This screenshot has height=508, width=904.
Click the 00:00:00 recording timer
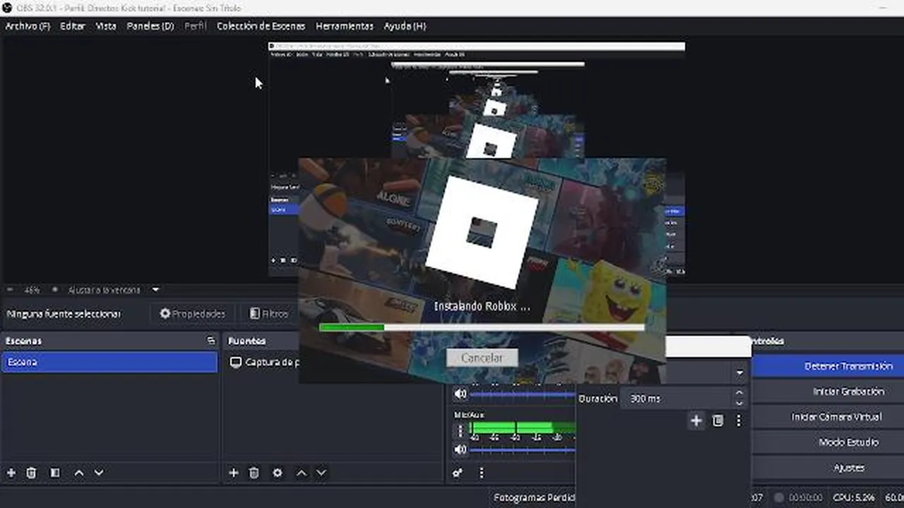pyautogui.click(x=805, y=497)
